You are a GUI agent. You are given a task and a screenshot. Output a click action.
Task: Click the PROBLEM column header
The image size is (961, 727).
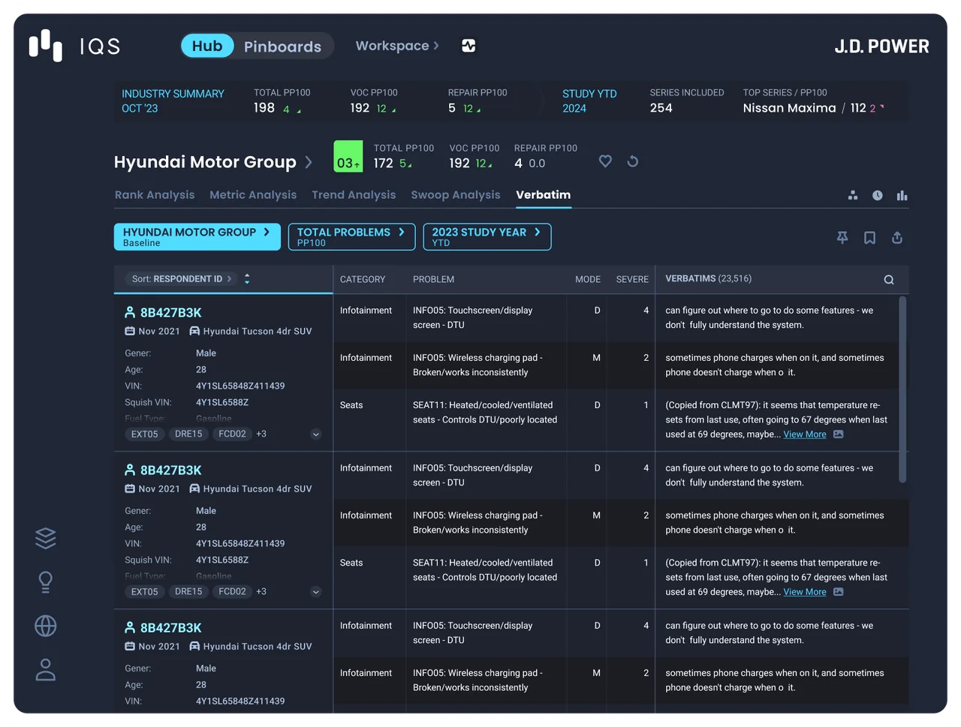(433, 279)
